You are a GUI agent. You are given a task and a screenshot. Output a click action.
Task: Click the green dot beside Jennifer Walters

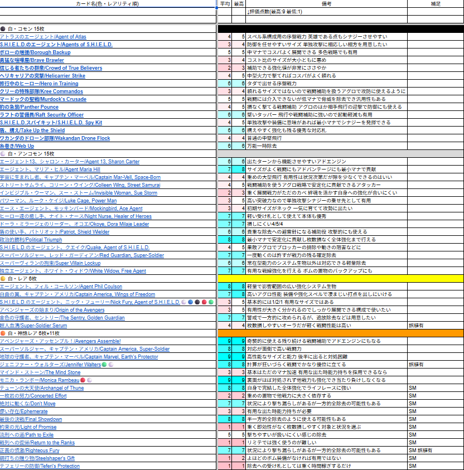coord(104,364)
